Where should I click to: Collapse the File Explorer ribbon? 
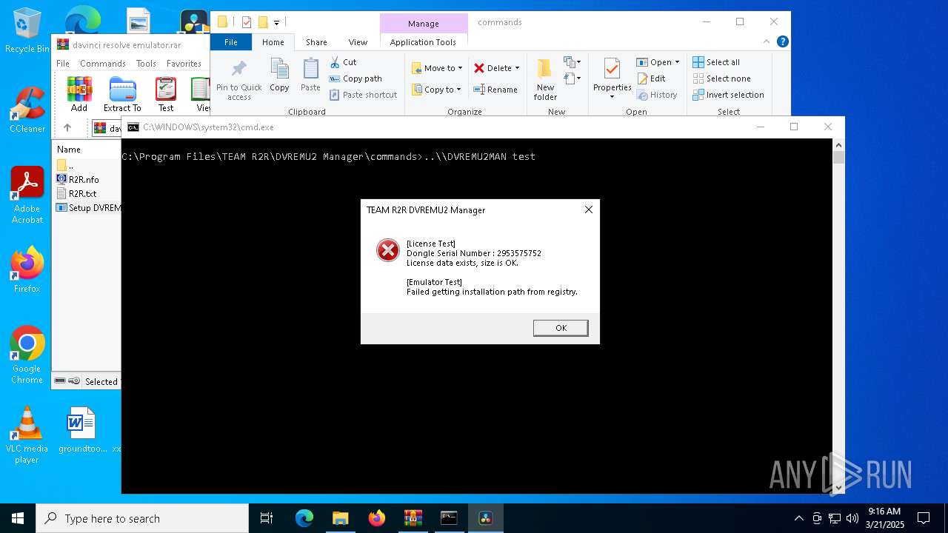tap(768, 42)
